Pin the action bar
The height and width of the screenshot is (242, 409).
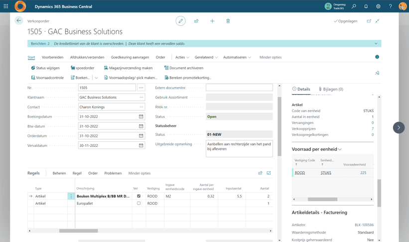(x=377, y=73)
